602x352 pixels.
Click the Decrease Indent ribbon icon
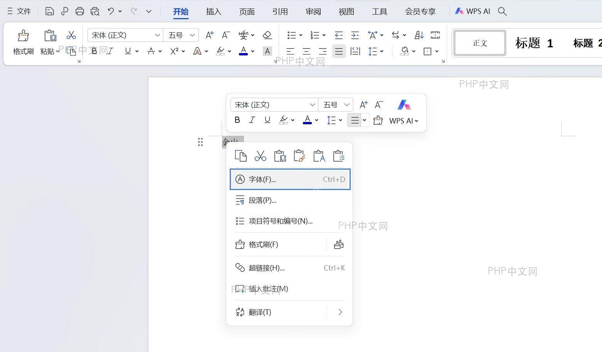[339, 35]
